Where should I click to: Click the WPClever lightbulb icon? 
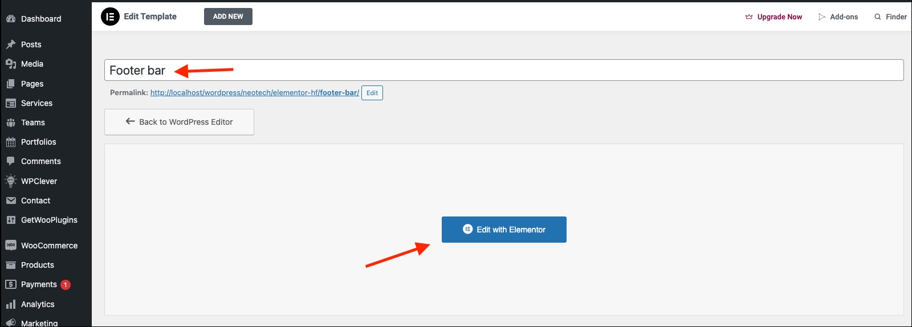tap(11, 181)
